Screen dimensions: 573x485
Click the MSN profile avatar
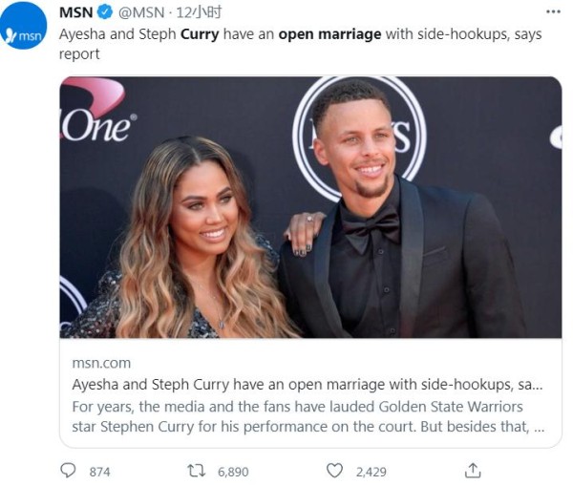tap(24, 25)
